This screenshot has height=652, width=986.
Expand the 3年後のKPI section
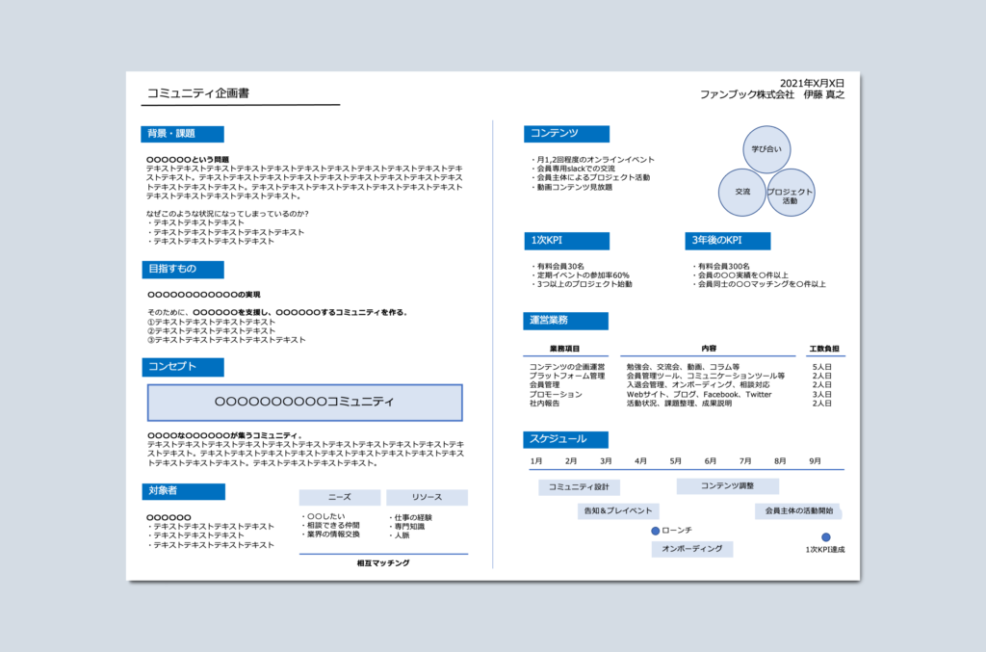tap(727, 240)
